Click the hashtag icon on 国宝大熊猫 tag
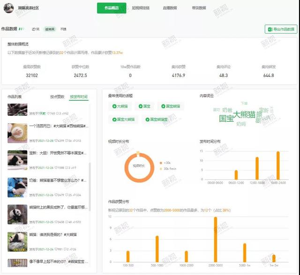This screenshot has height=275, width=300. [x=114, y=120]
